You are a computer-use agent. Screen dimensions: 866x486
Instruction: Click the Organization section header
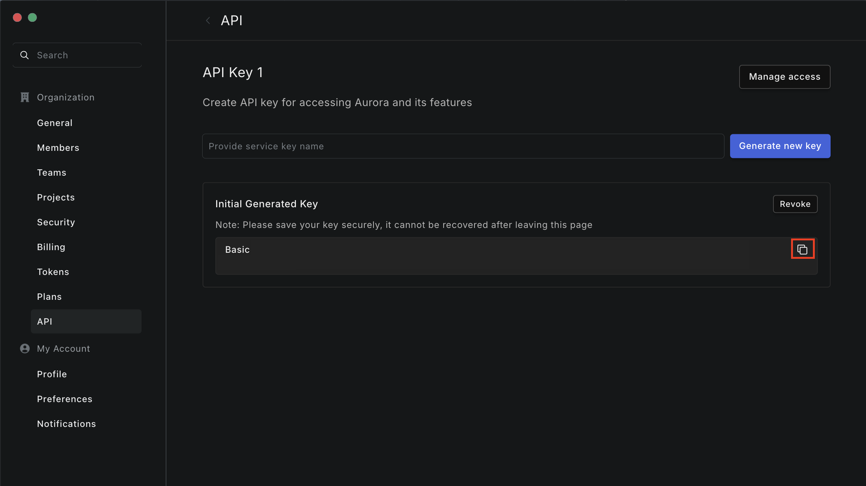66,97
